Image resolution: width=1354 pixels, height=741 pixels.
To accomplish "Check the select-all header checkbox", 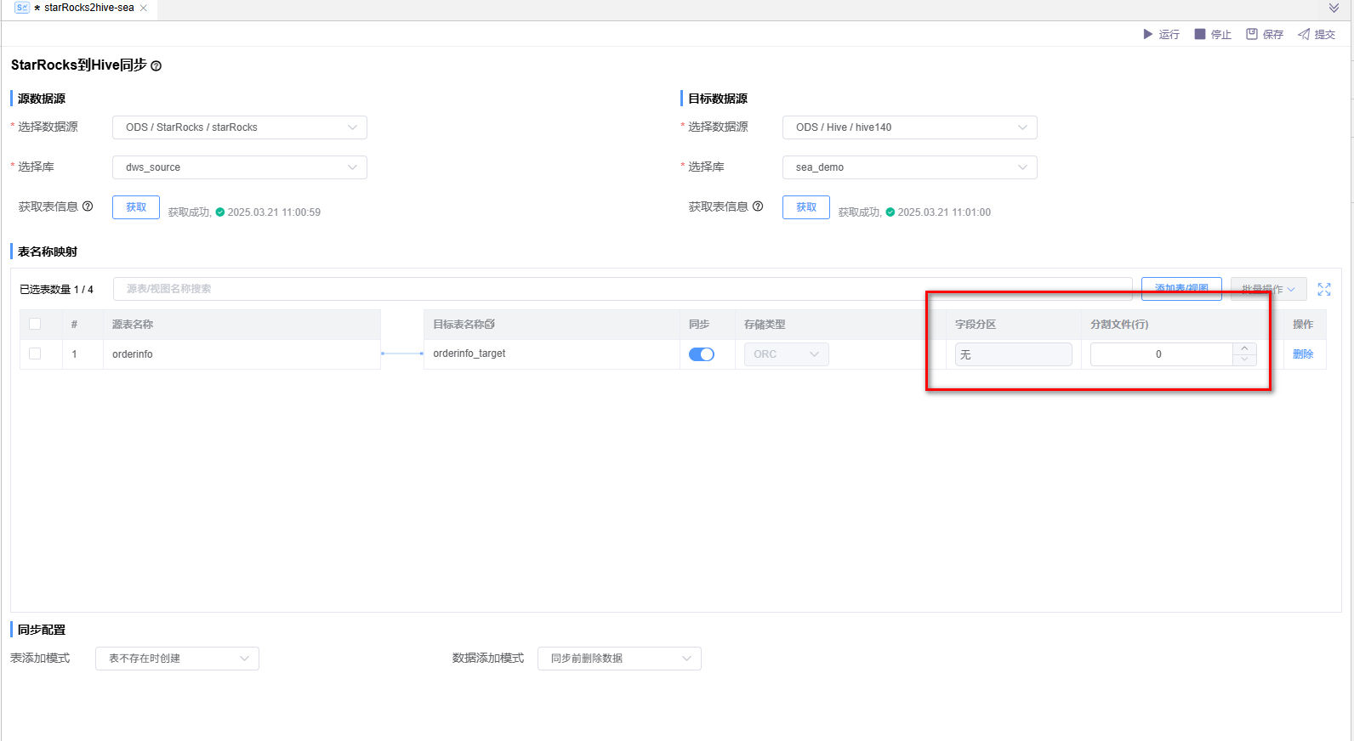I will tap(35, 324).
